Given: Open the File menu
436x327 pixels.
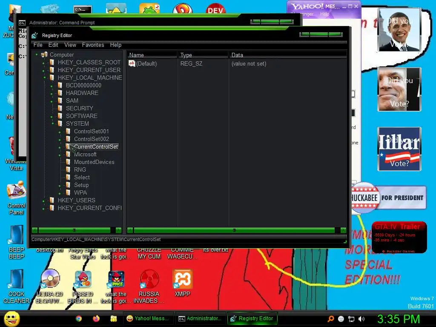Looking at the screenshot, I should click(x=38, y=45).
